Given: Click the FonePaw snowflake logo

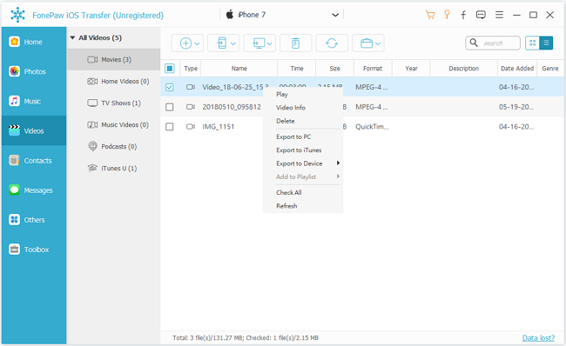Looking at the screenshot, I should [x=17, y=15].
